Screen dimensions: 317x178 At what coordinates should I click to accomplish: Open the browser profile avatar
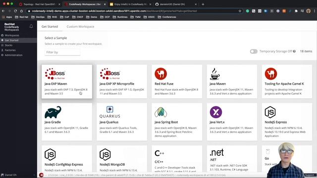coord(309,11)
